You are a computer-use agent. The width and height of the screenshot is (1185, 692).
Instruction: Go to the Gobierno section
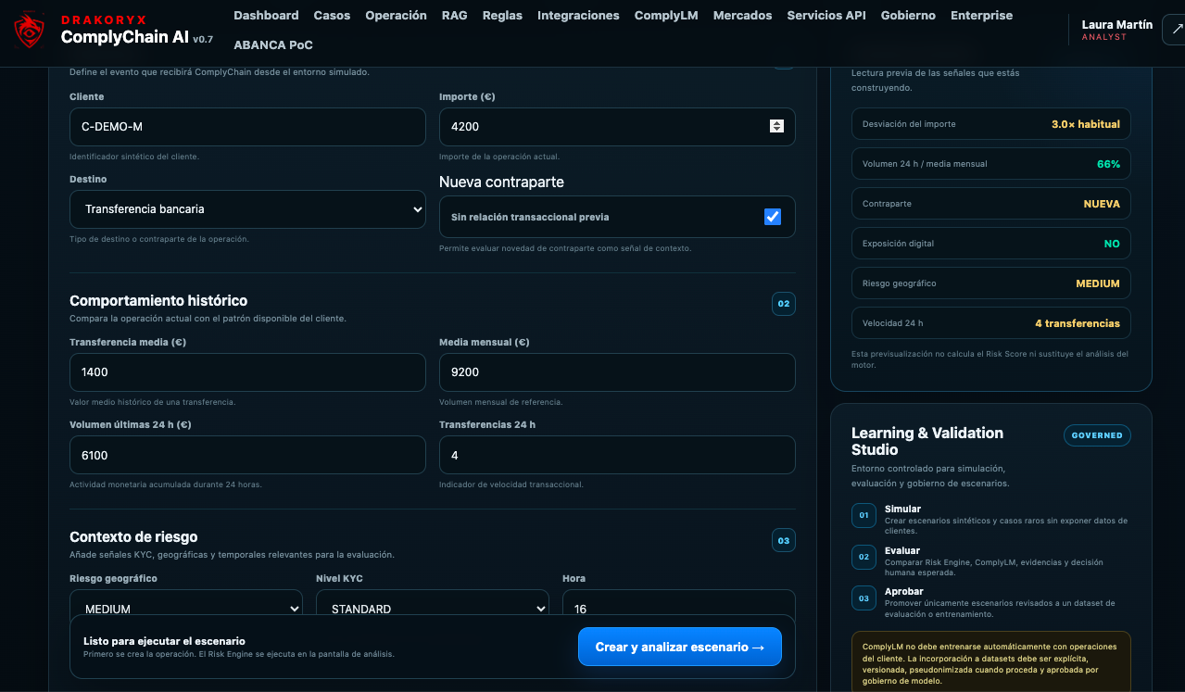click(x=908, y=15)
